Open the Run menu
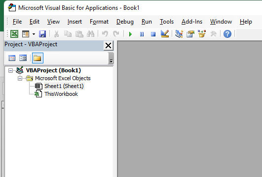Screen dimensions: 262x177 click(x=147, y=22)
